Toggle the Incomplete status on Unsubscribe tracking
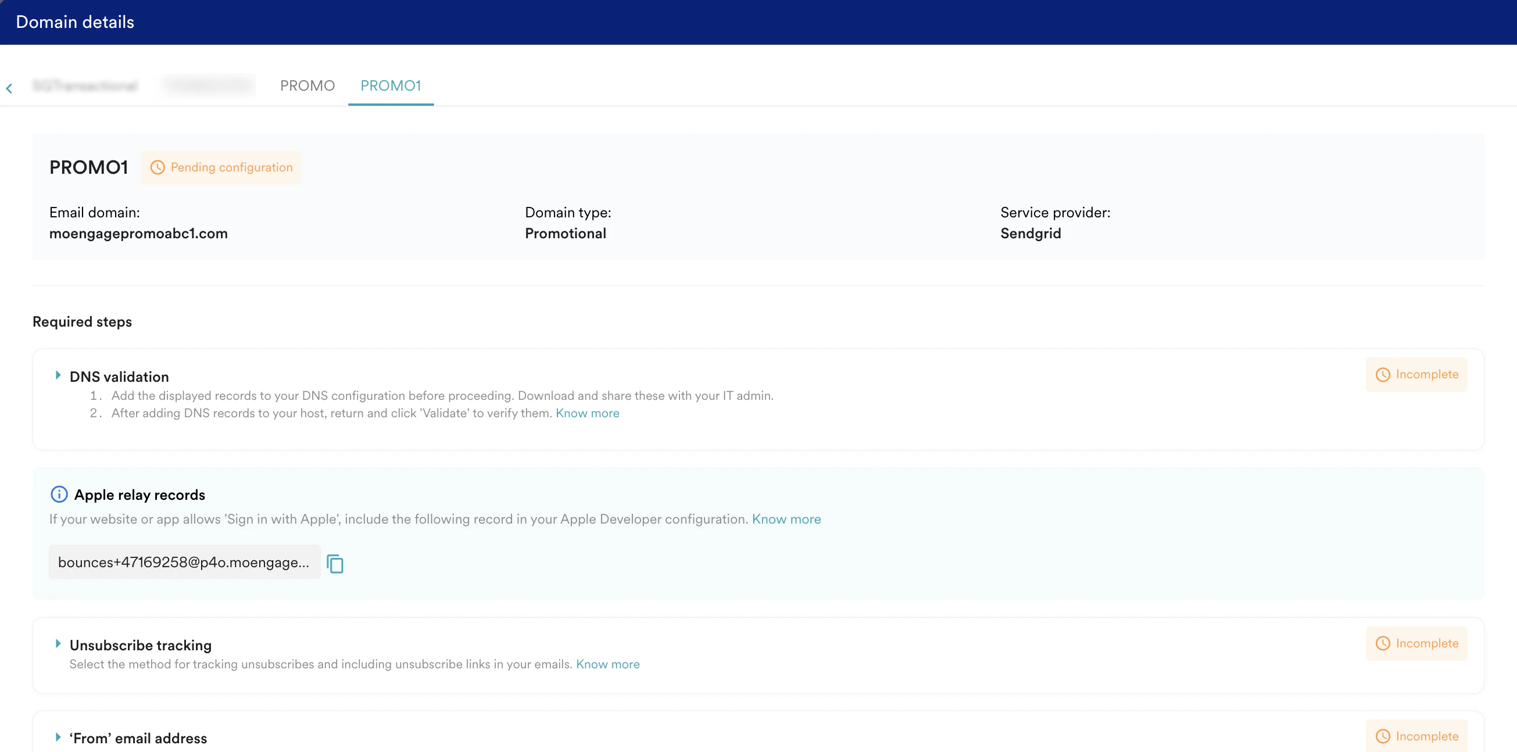The height and width of the screenshot is (752, 1517). [x=1416, y=643]
